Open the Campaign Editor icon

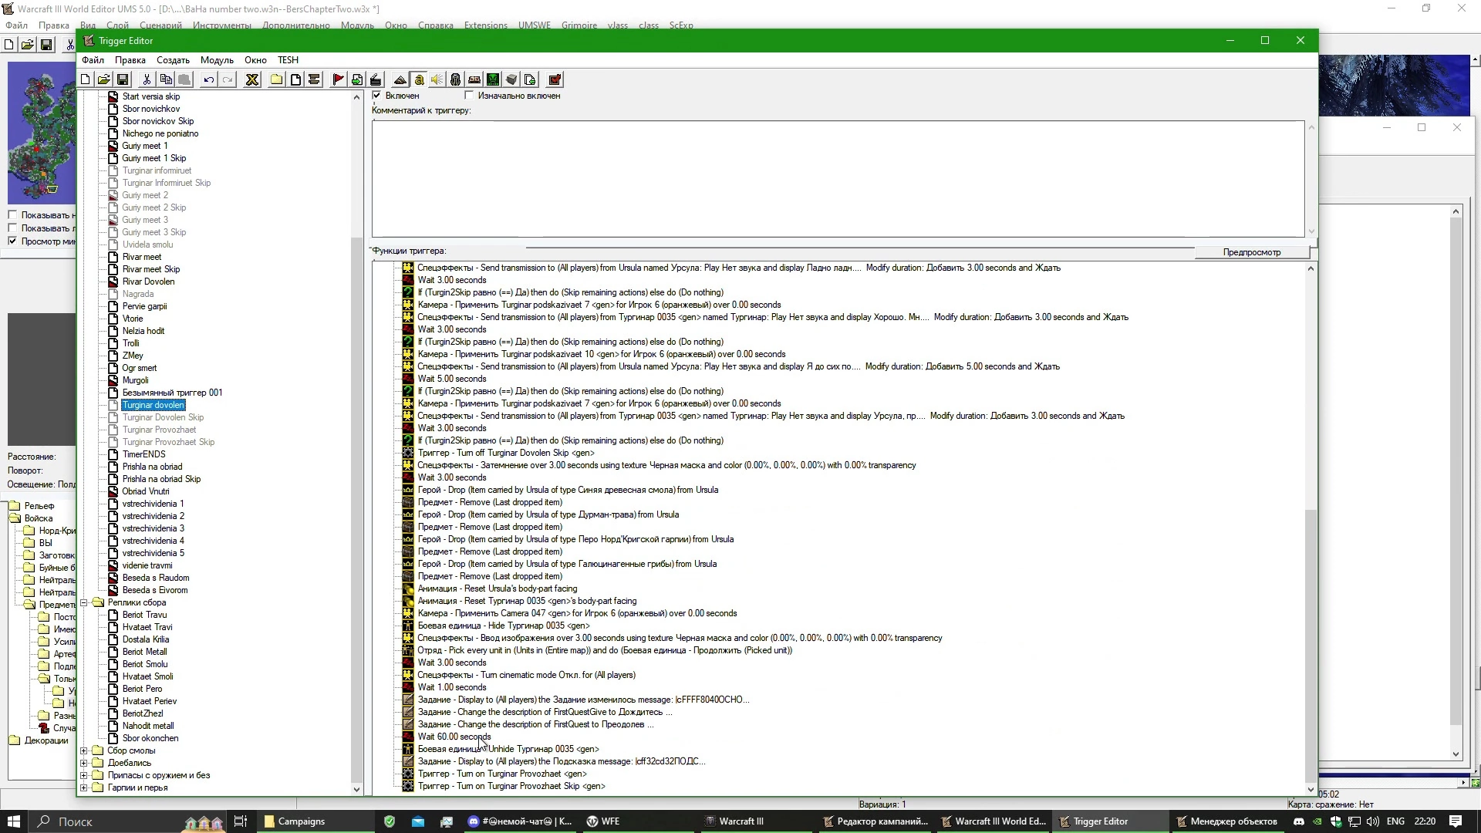[x=474, y=79]
